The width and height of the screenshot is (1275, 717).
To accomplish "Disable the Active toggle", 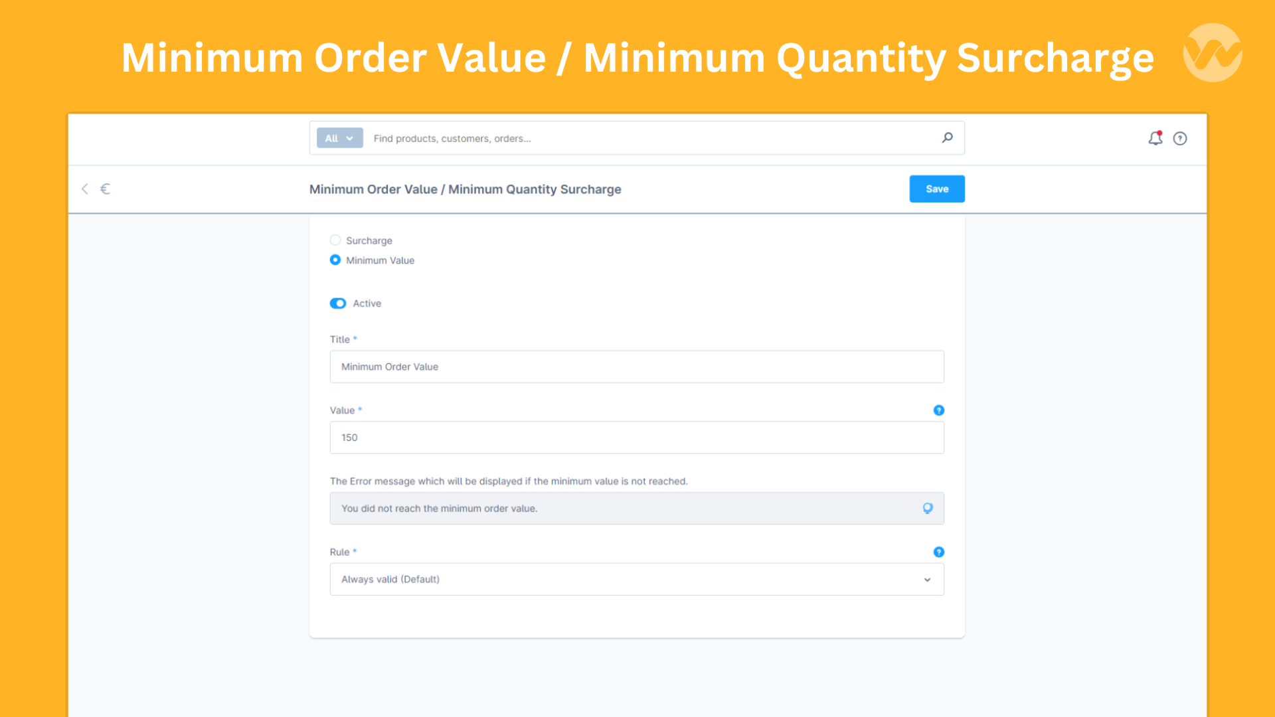I will pos(337,303).
